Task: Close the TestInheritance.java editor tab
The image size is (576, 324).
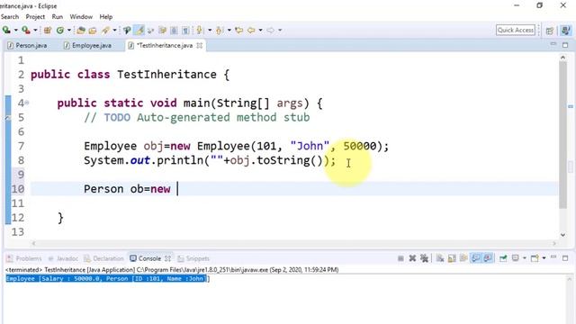Action: pos(200,46)
